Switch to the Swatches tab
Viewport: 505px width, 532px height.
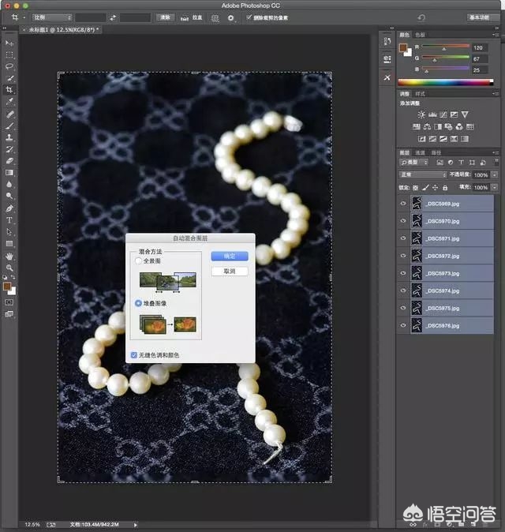[x=420, y=35]
